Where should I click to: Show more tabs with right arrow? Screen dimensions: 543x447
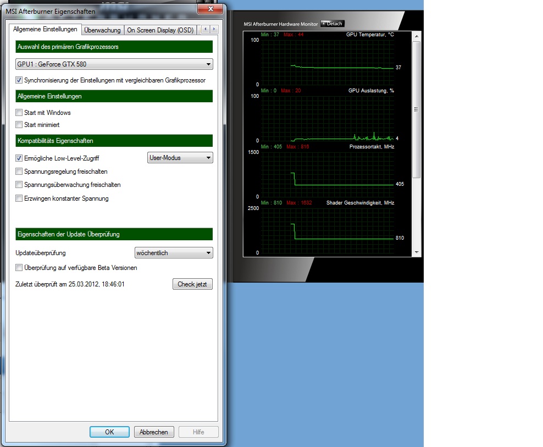point(214,29)
